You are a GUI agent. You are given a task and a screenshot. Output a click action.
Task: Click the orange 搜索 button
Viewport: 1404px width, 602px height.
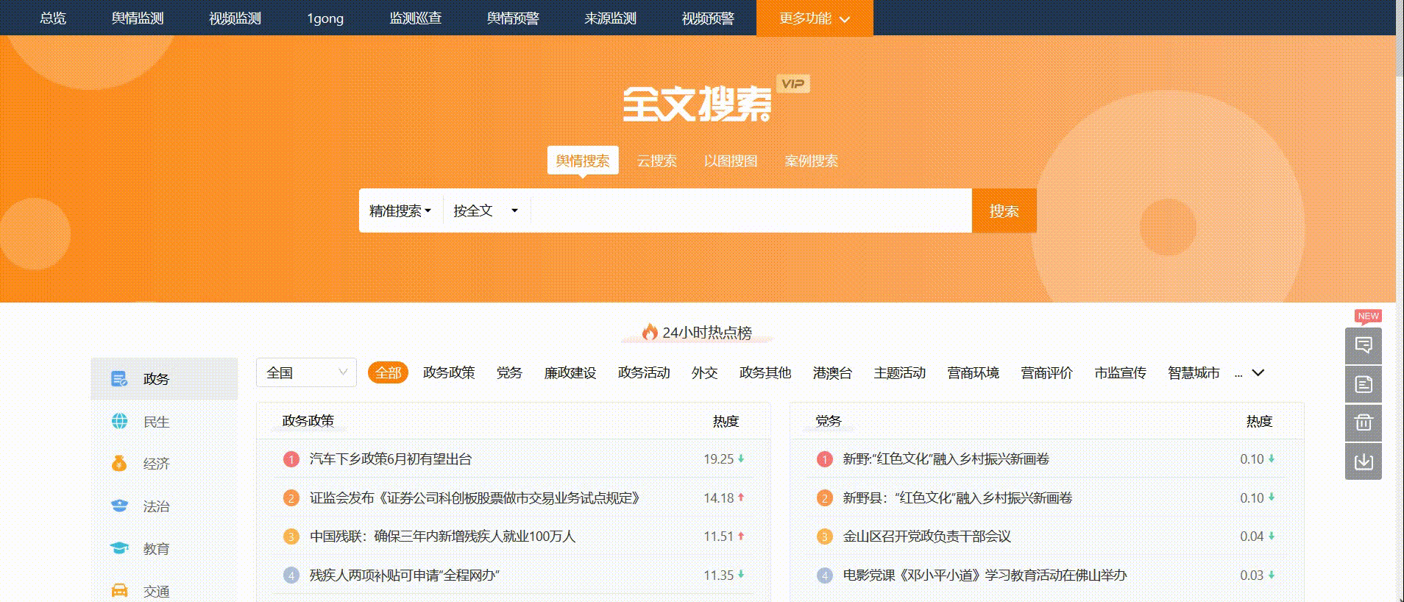(1004, 211)
